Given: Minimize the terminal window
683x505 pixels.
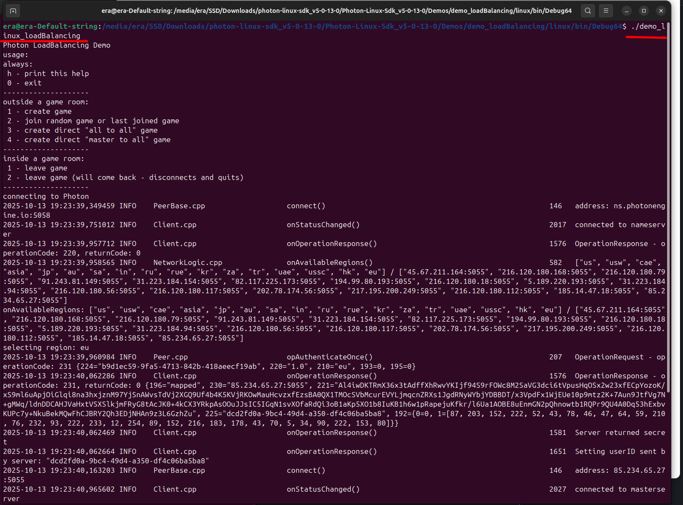Looking at the screenshot, I should pos(627,11).
